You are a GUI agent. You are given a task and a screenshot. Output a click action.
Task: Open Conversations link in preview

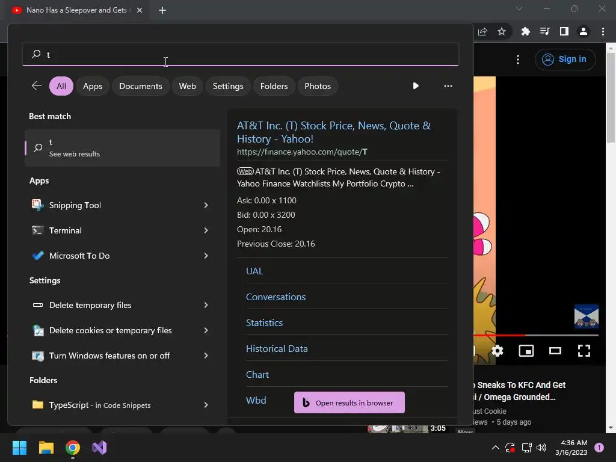tap(276, 297)
